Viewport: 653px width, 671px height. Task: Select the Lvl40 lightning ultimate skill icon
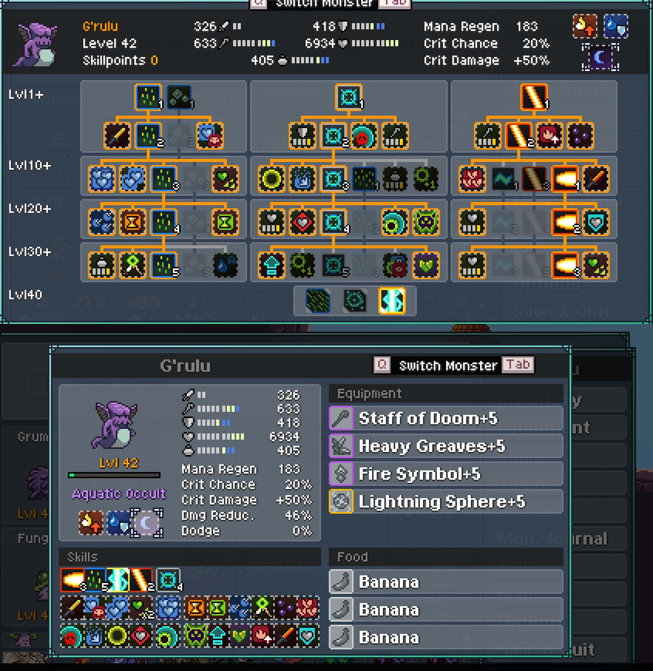[x=392, y=301]
